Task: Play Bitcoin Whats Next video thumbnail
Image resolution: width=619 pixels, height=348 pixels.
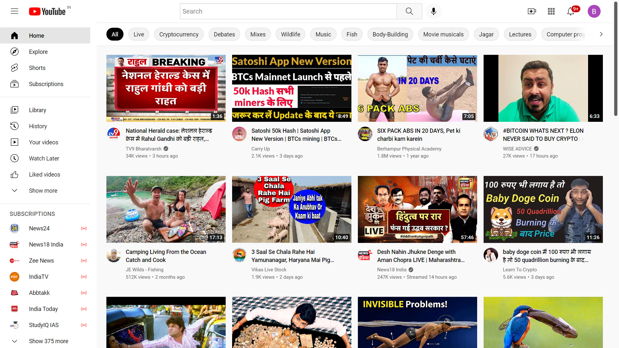Action: tap(543, 88)
